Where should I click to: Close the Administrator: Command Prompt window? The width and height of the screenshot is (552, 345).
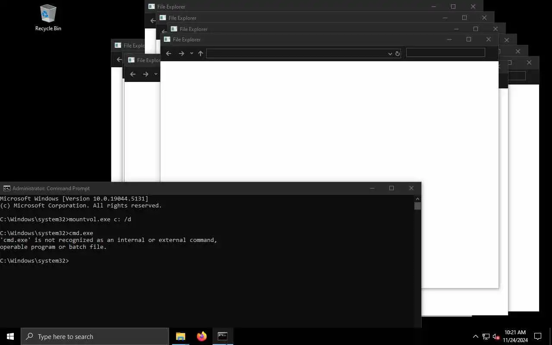click(411, 188)
